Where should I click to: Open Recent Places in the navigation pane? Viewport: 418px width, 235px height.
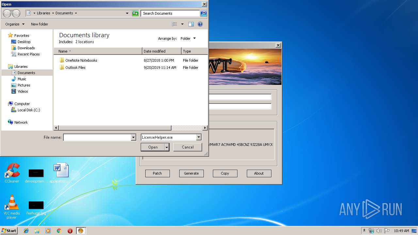tap(28, 54)
